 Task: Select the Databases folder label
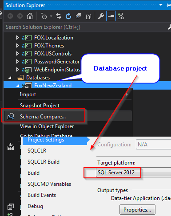[x=38, y=78]
